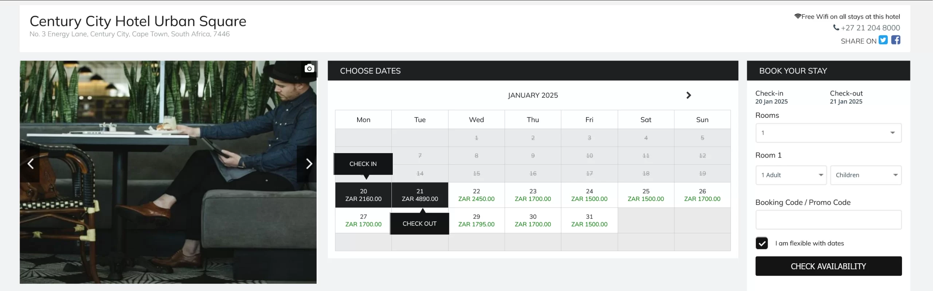This screenshot has height=291, width=933.
Task: Go to next month in calendar
Action: 688,95
